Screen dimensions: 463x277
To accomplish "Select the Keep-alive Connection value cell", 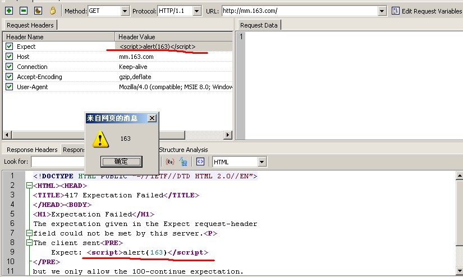I will pyautogui.click(x=173, y=67).
